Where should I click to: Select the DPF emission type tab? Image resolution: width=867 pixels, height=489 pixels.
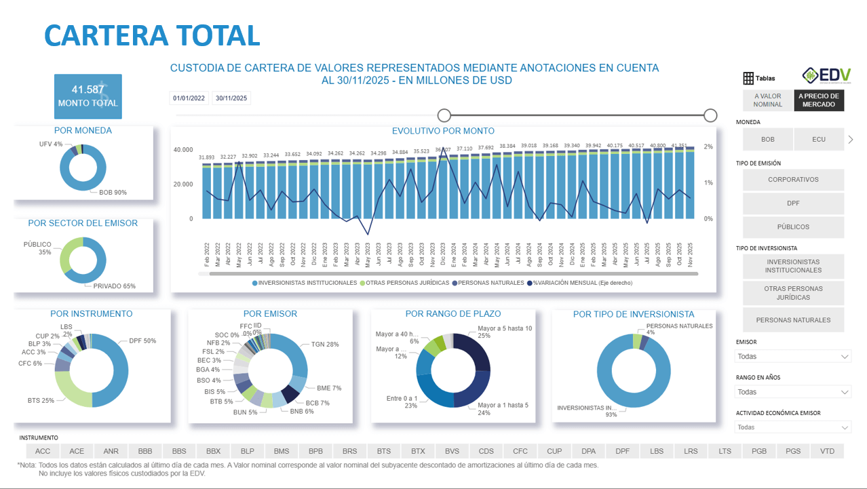[793, 203]
